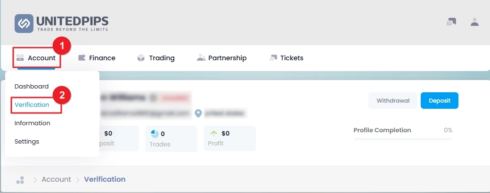The height and width of the screenshot is (193, 490).
Task: Click the blue Deposit button
Action: (440, 101)
